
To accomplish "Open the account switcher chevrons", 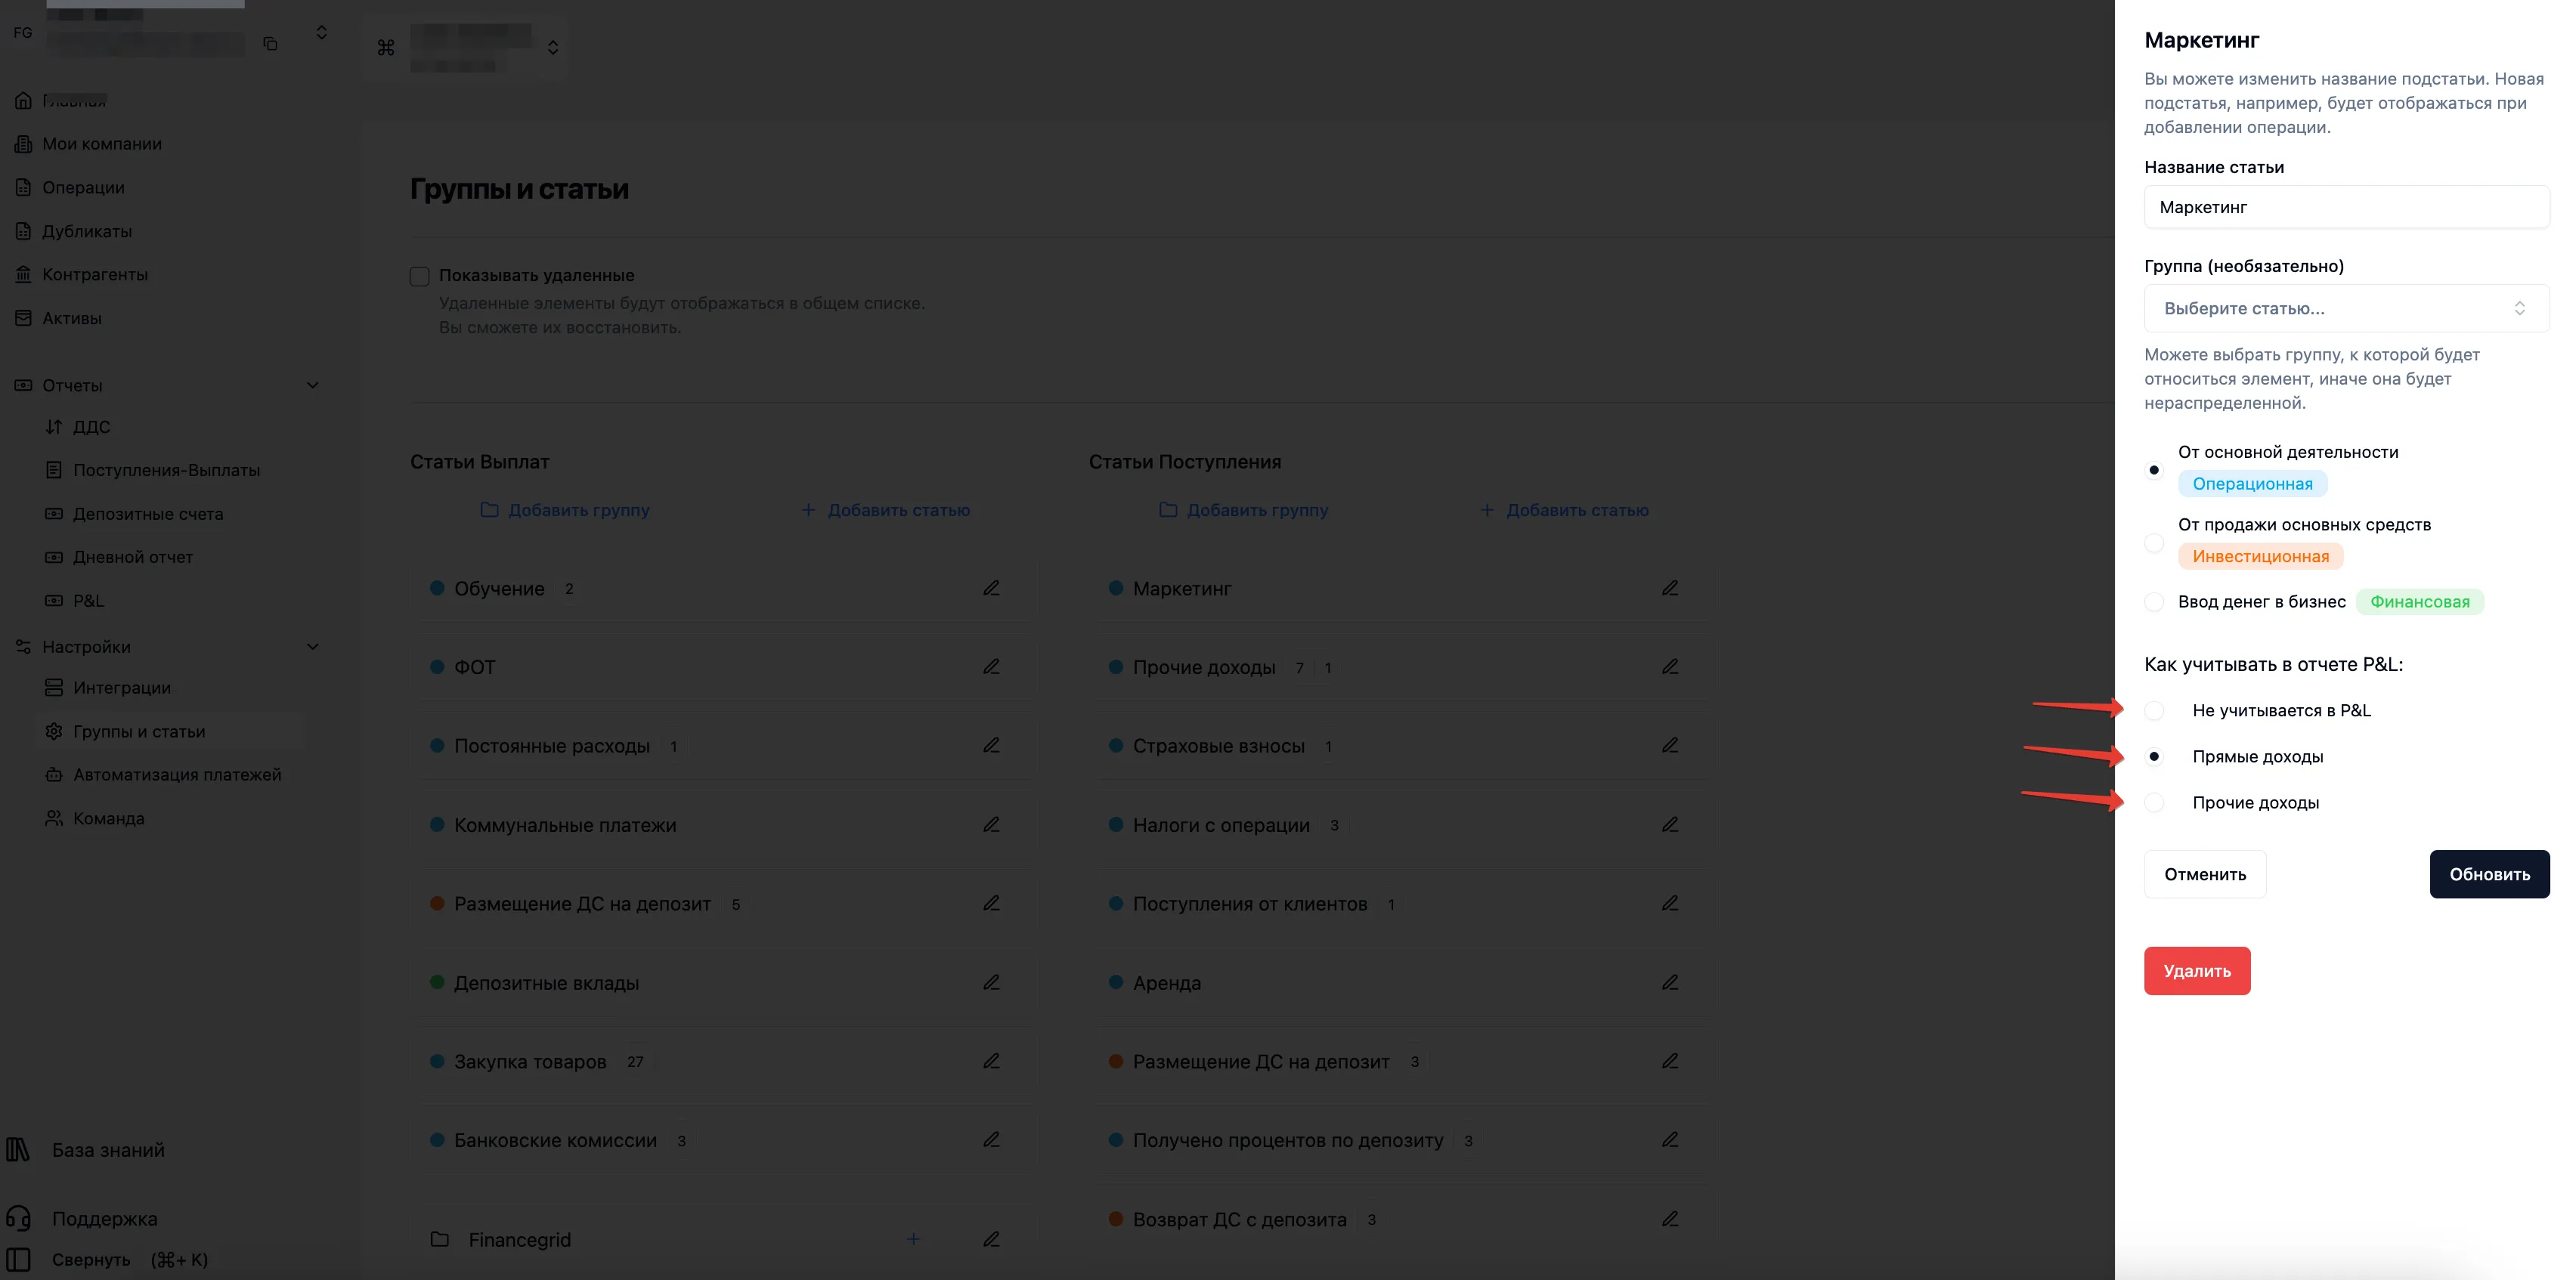I will pos(321,32).
